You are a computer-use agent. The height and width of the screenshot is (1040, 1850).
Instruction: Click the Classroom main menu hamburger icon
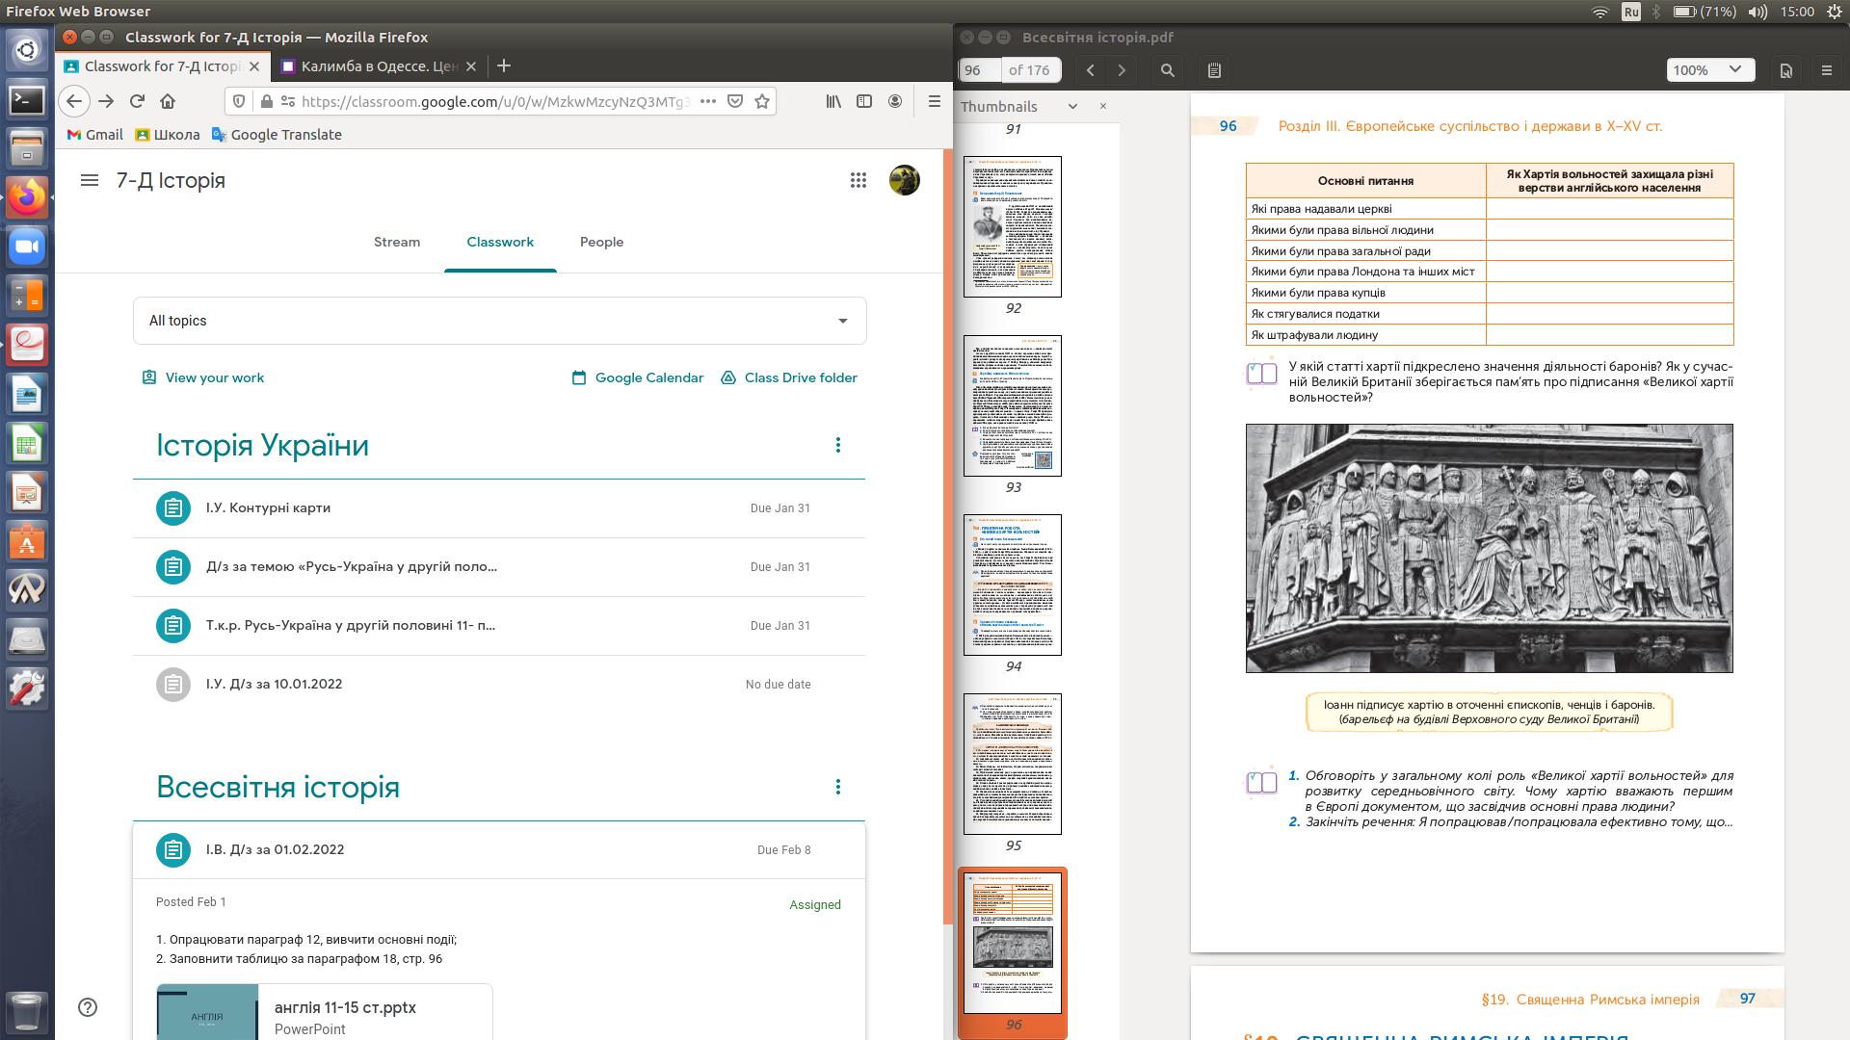click(90, 180)
